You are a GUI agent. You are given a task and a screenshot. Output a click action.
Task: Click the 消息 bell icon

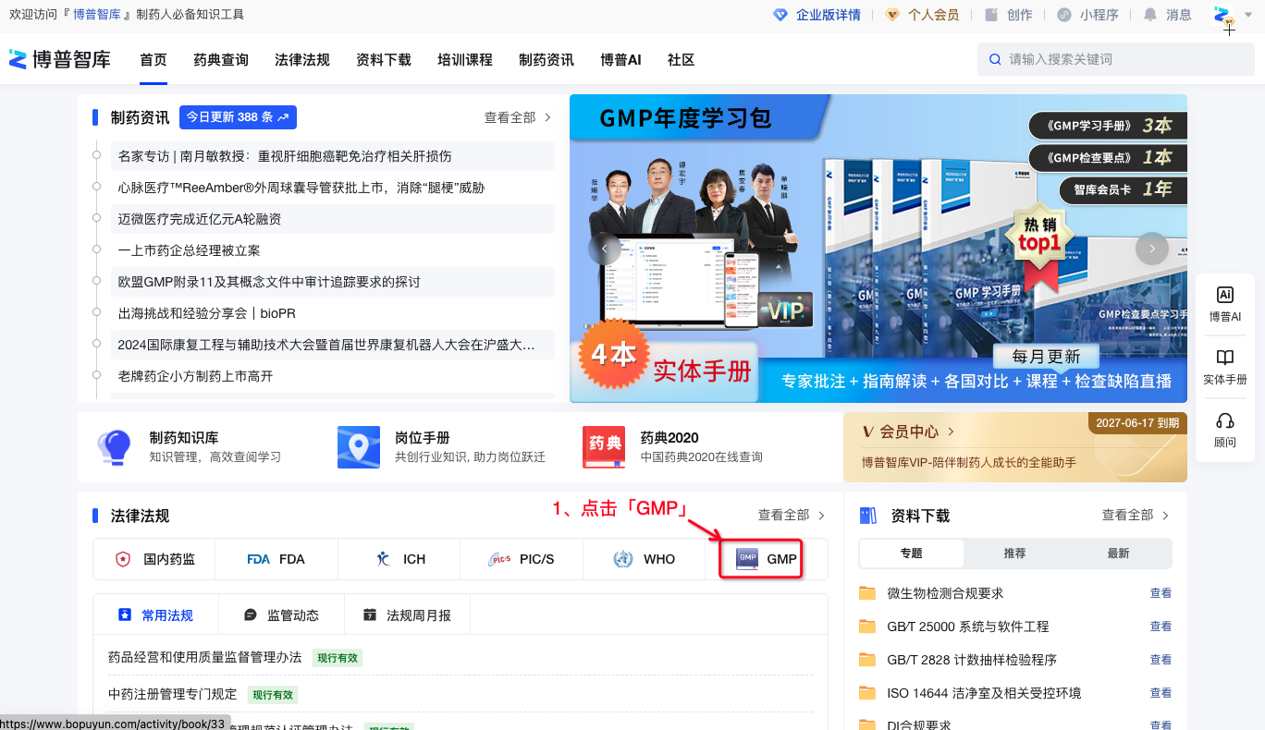point(1150,15)
